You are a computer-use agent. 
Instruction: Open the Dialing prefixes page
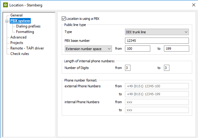click(28, 26)
